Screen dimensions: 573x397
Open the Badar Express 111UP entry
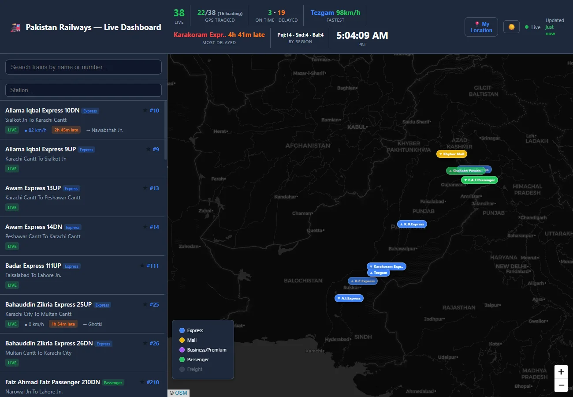[82, 275]
